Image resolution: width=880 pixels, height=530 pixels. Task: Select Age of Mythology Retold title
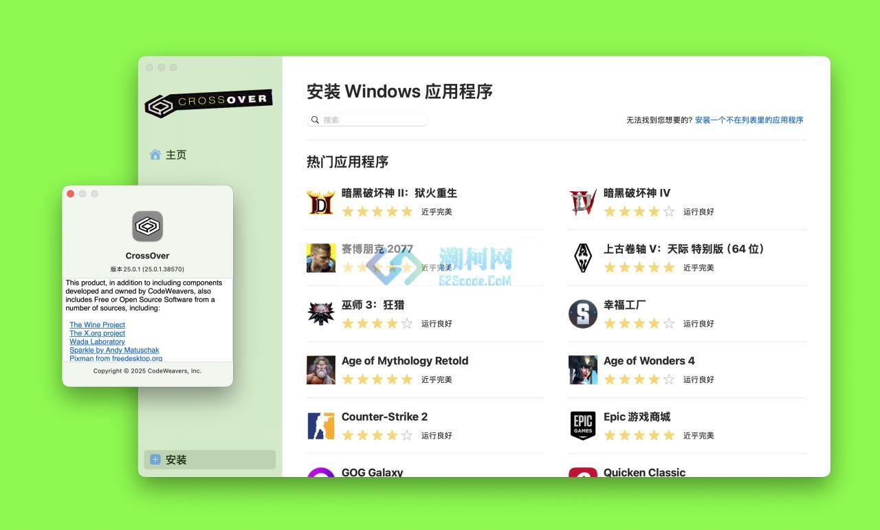tap(405, 360)
